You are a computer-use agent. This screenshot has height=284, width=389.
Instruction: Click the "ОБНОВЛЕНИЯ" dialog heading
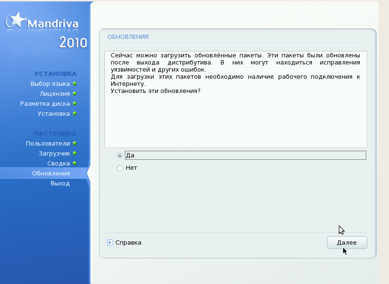click(128, 37)
